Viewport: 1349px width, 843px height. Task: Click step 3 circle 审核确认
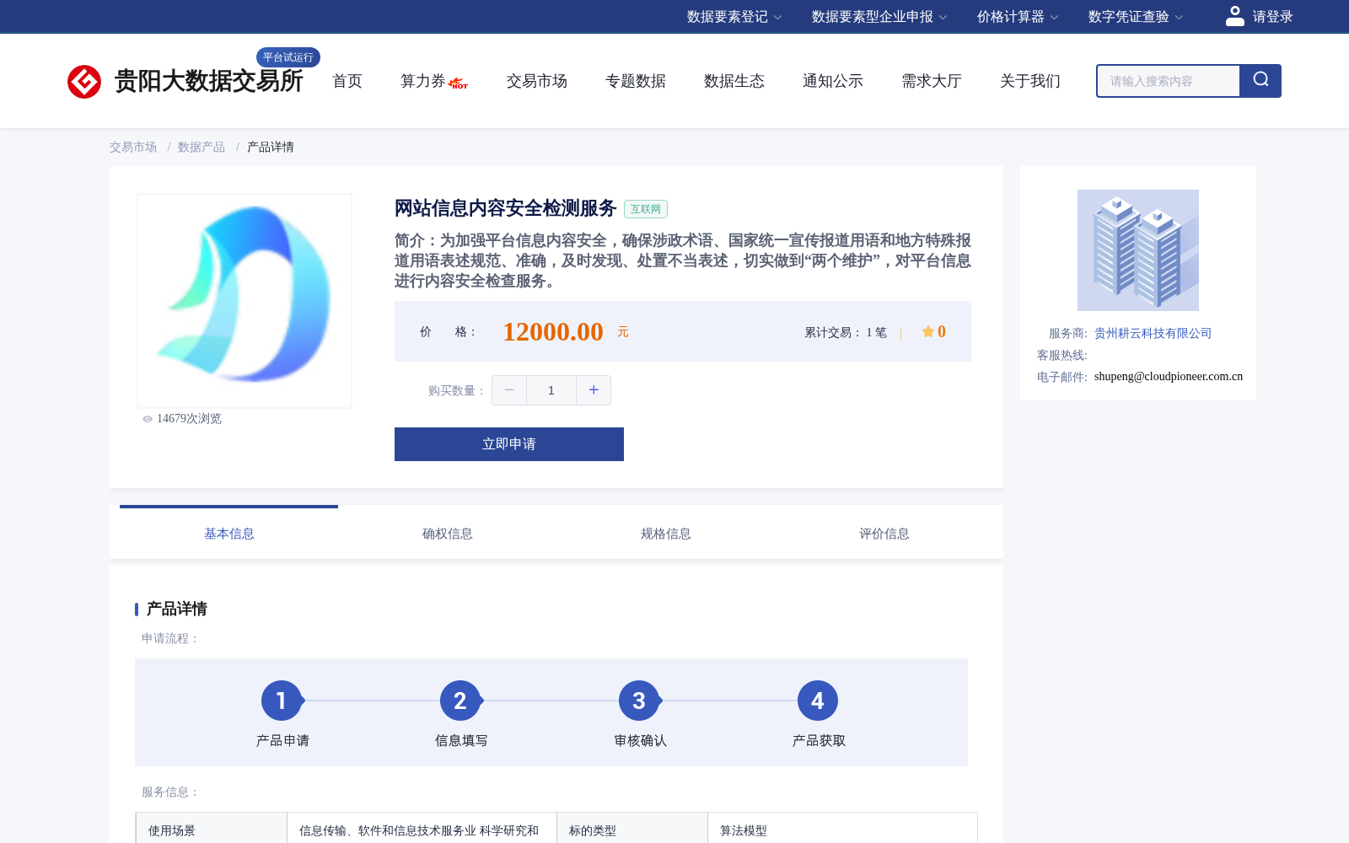click(x=639, y=701)
